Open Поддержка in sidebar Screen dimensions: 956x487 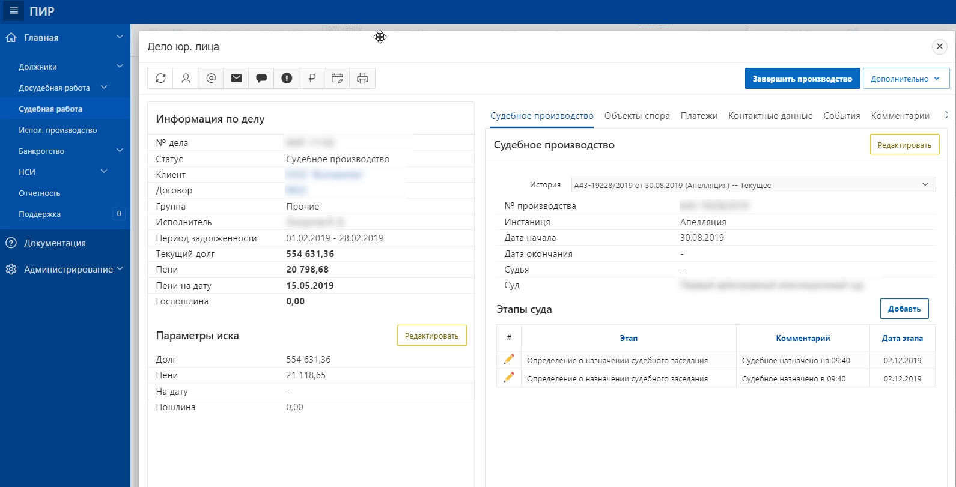point(40,214)
